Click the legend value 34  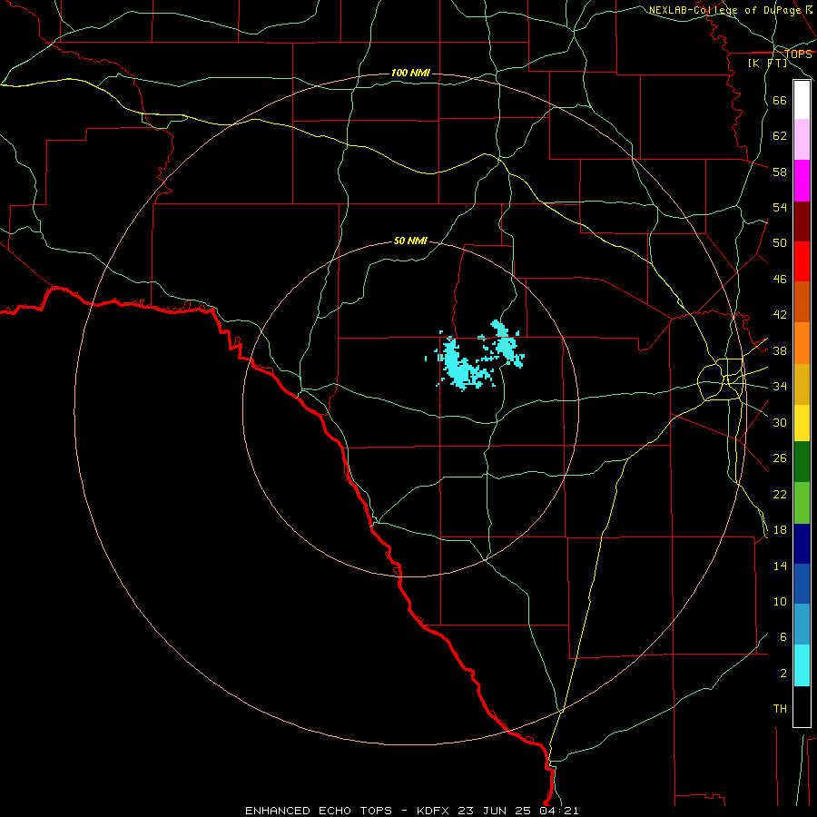coord(780,387)
